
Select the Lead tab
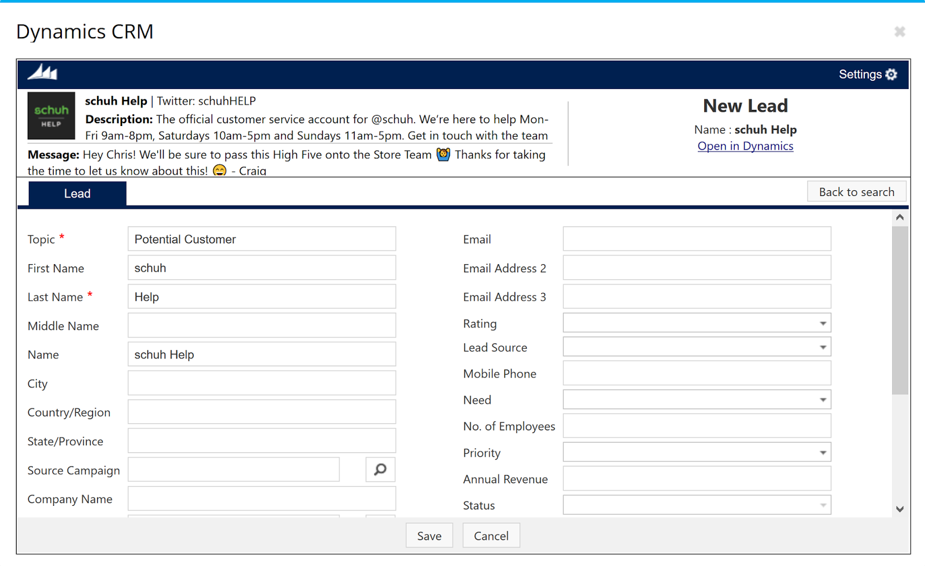pos(77,194)
